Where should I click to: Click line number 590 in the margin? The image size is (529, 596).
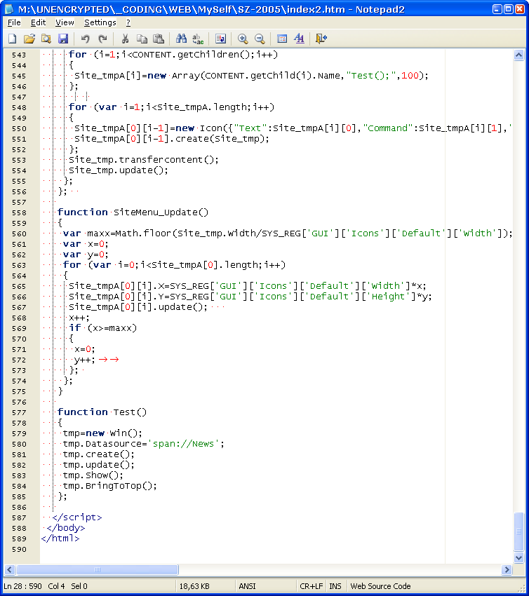tap(19, 549)
